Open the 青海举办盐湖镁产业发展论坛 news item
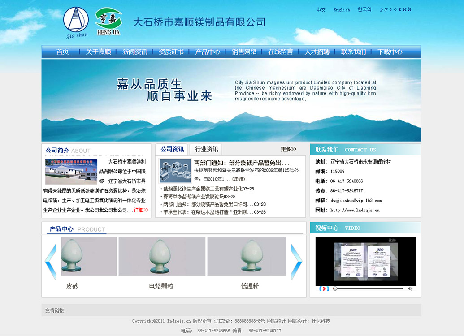The image size is (464, 336). [x=200, y=196]
